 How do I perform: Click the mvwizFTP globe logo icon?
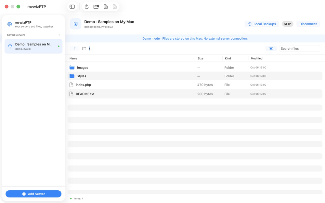tap(9, 24)
